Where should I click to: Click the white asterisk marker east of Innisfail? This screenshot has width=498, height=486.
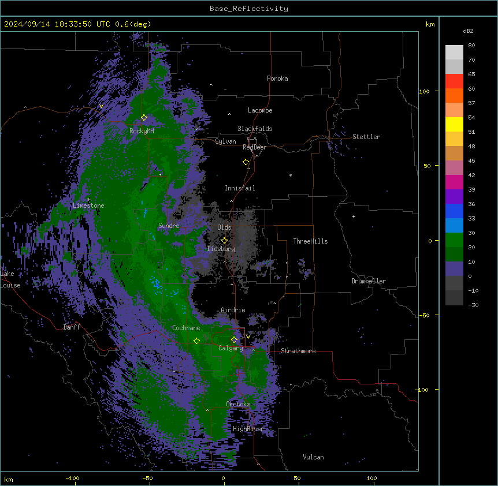click(290, 175)
